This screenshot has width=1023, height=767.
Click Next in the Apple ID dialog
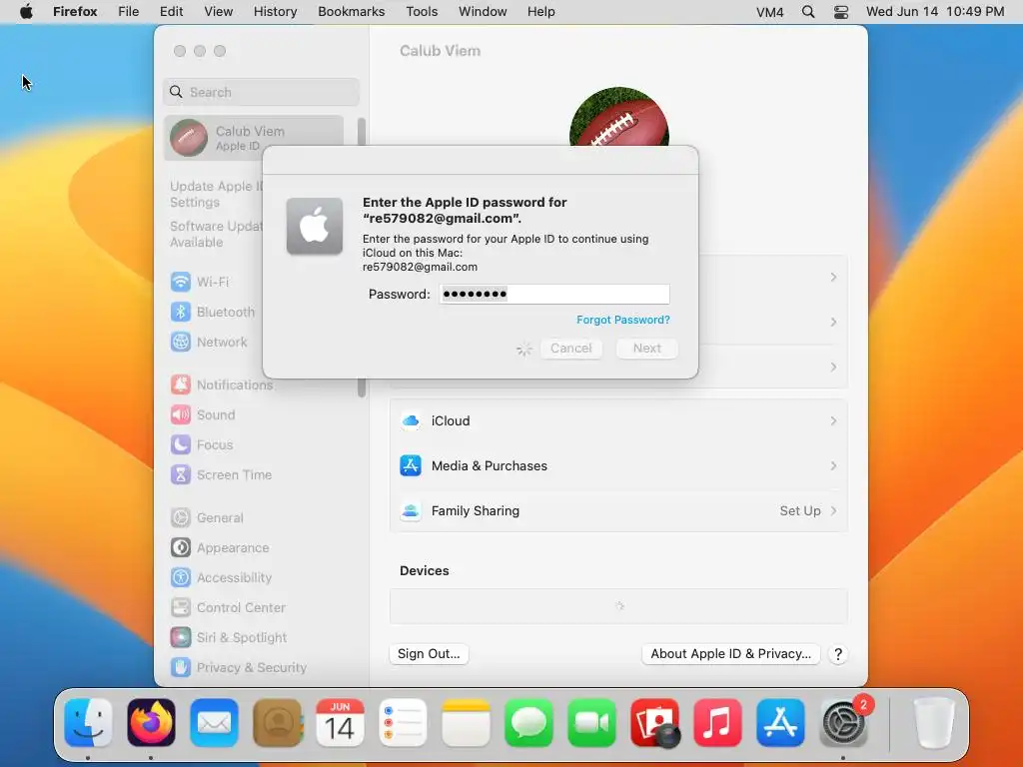pyautogui.click(x=646, y=349)
